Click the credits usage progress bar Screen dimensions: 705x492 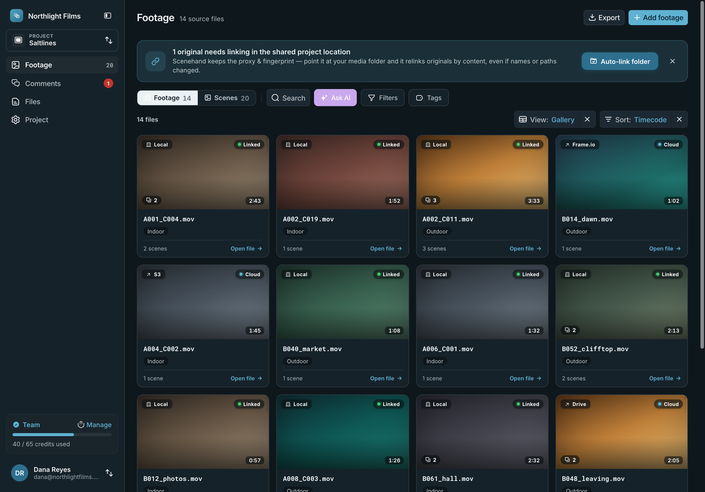point(62,435)
